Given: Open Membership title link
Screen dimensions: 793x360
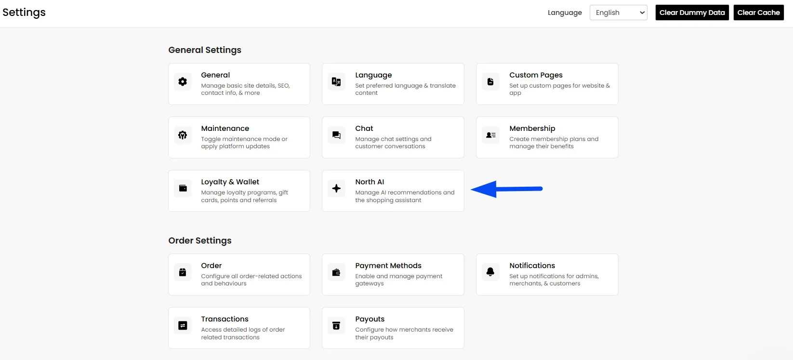Looking at the screenshot, I should point(532,129).
